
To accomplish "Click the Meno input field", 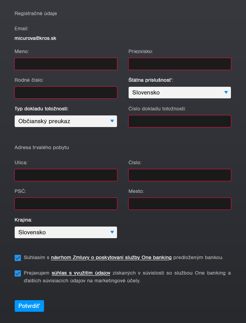I will click(66, 64).
